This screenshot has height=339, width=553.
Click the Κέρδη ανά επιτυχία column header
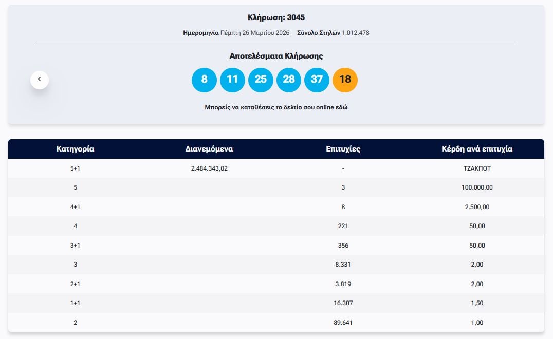tap(477, 149)
